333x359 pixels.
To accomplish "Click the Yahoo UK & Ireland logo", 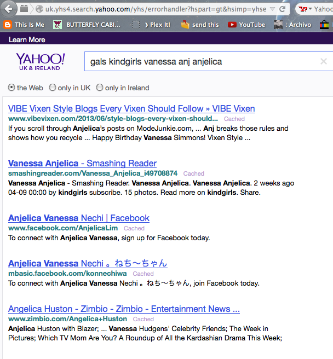I will click(x=41, y=62).
